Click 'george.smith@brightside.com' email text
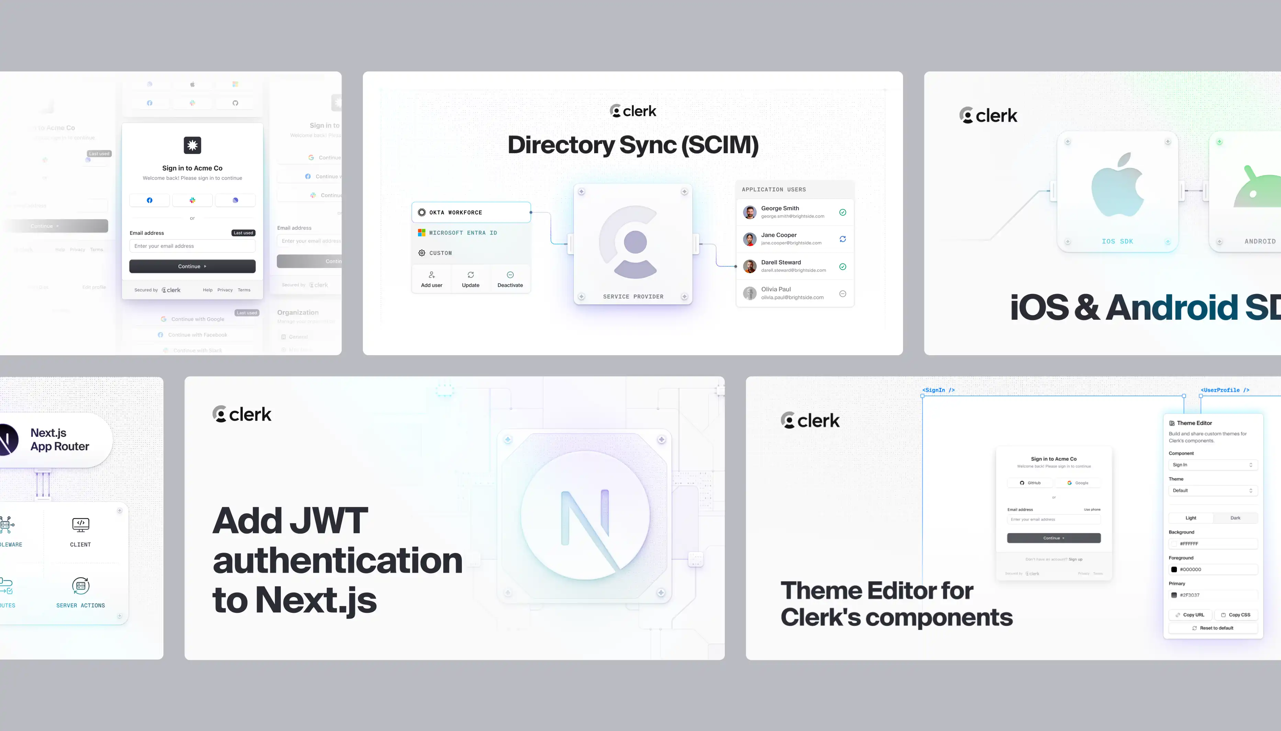This screenshot has width=1281, height=731. [x=792, y=216]
